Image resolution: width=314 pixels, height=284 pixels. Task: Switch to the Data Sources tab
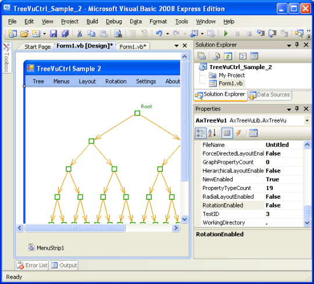270,95
